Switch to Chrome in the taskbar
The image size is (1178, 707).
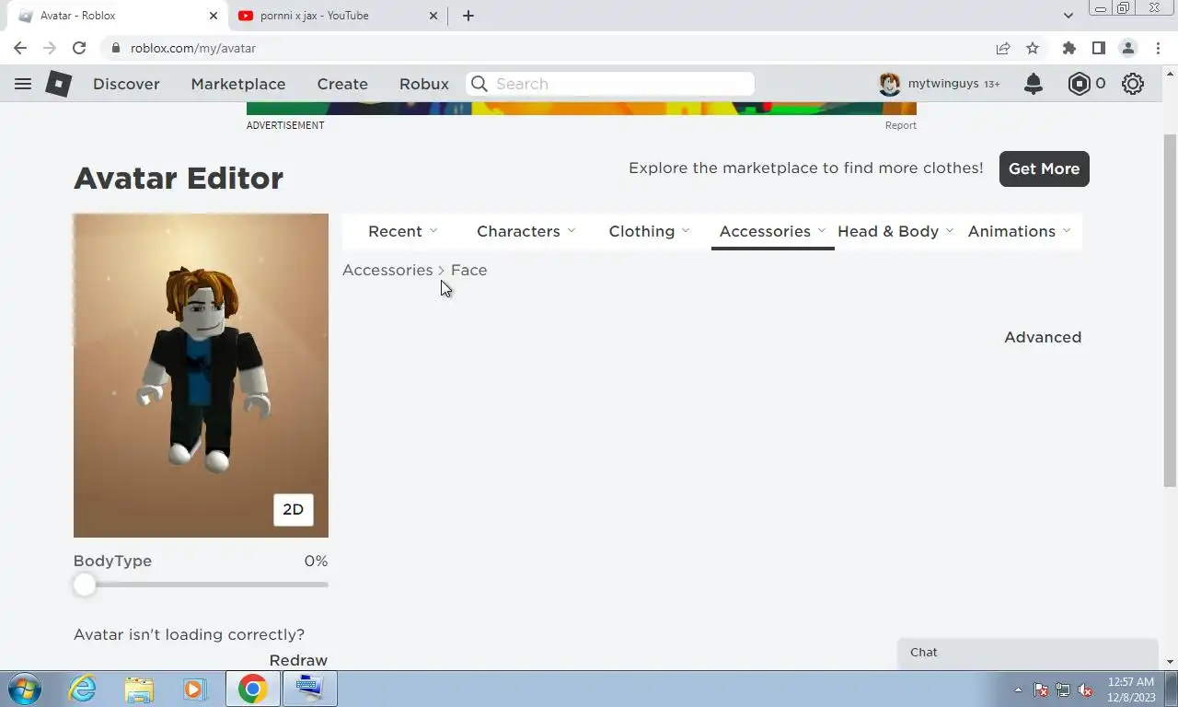(x=252, y=689)
